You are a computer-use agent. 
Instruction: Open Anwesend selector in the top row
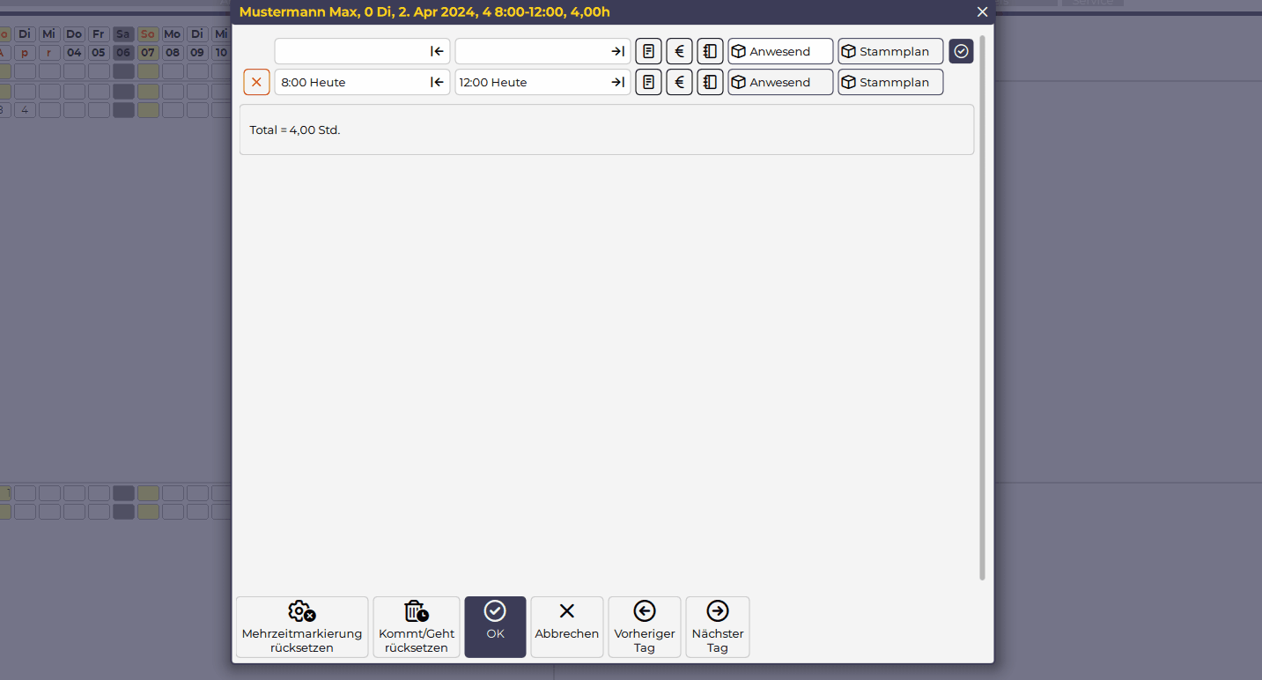pyautogui.click(x=780, y=51)
